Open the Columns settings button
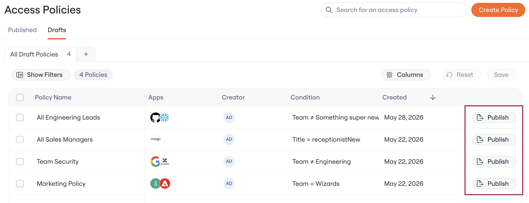The height and width of the screenshot is (203, 529). coord(406,75)
